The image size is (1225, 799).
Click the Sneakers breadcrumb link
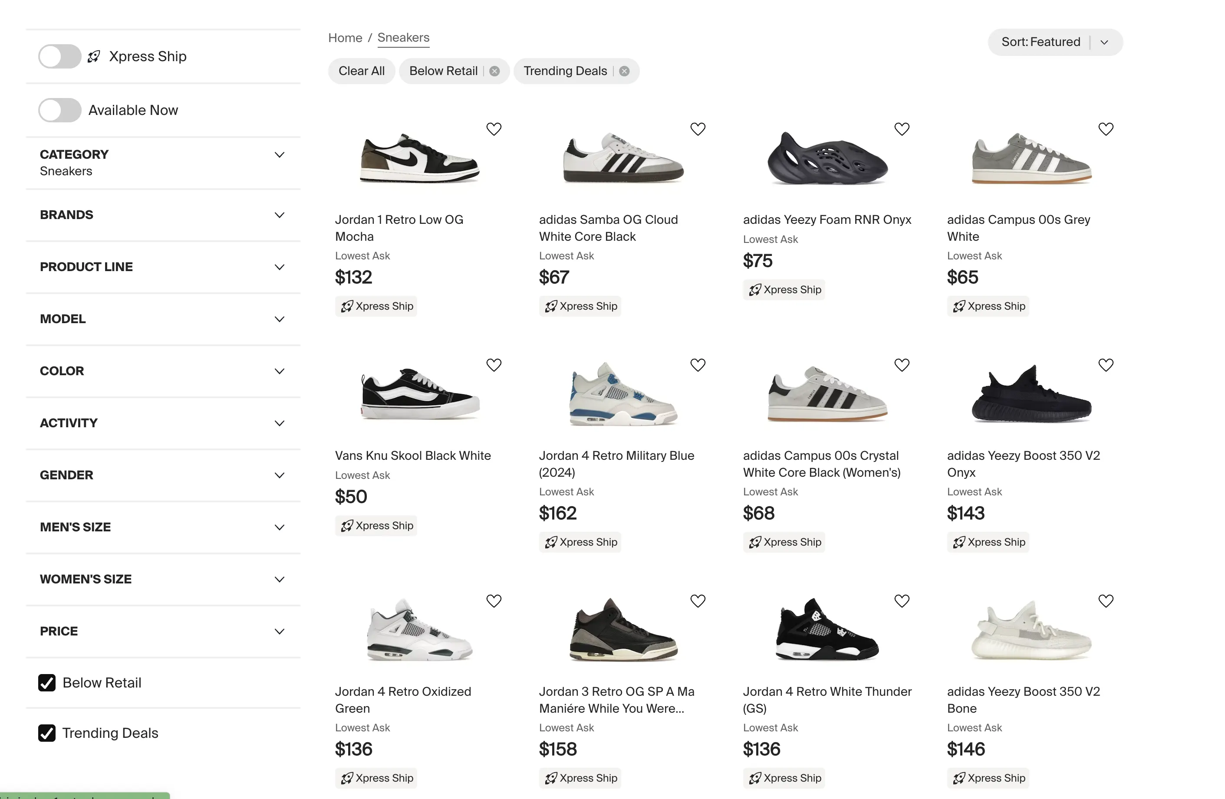[x=403, y=38]
